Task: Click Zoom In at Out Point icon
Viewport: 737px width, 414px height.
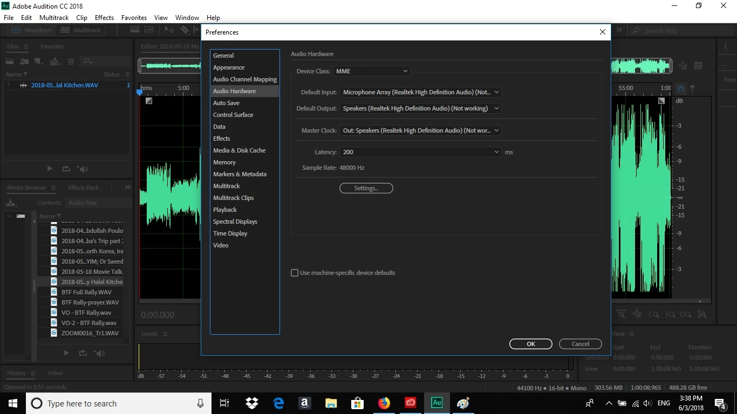Action: coord(670,314)
